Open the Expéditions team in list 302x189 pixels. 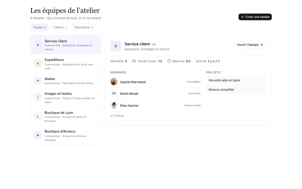coord(66,64)
